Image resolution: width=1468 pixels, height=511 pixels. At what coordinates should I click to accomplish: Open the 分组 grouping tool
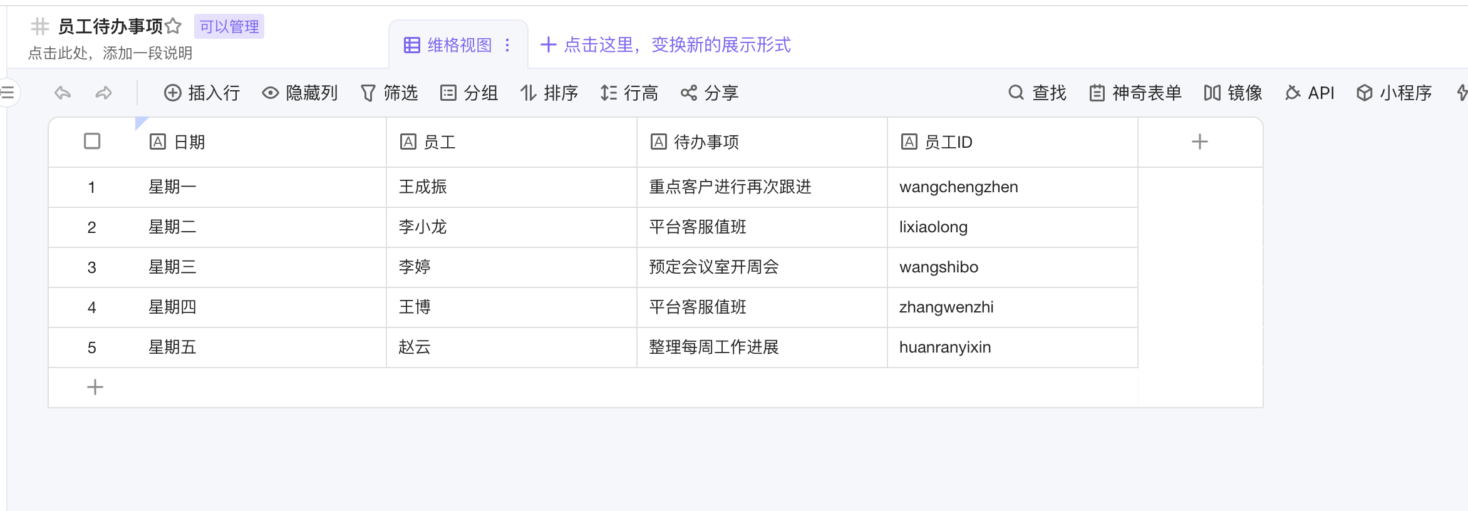tap(469, 93)
